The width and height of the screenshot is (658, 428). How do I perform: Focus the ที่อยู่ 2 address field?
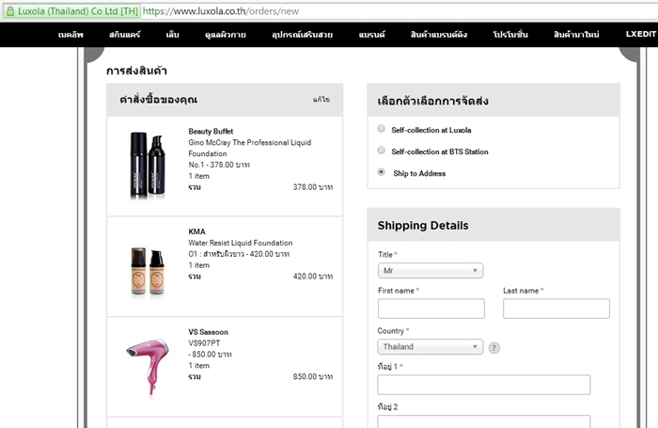pos(484,421)
